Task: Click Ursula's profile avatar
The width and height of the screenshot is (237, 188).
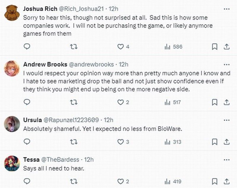Action: pos(12,124)
